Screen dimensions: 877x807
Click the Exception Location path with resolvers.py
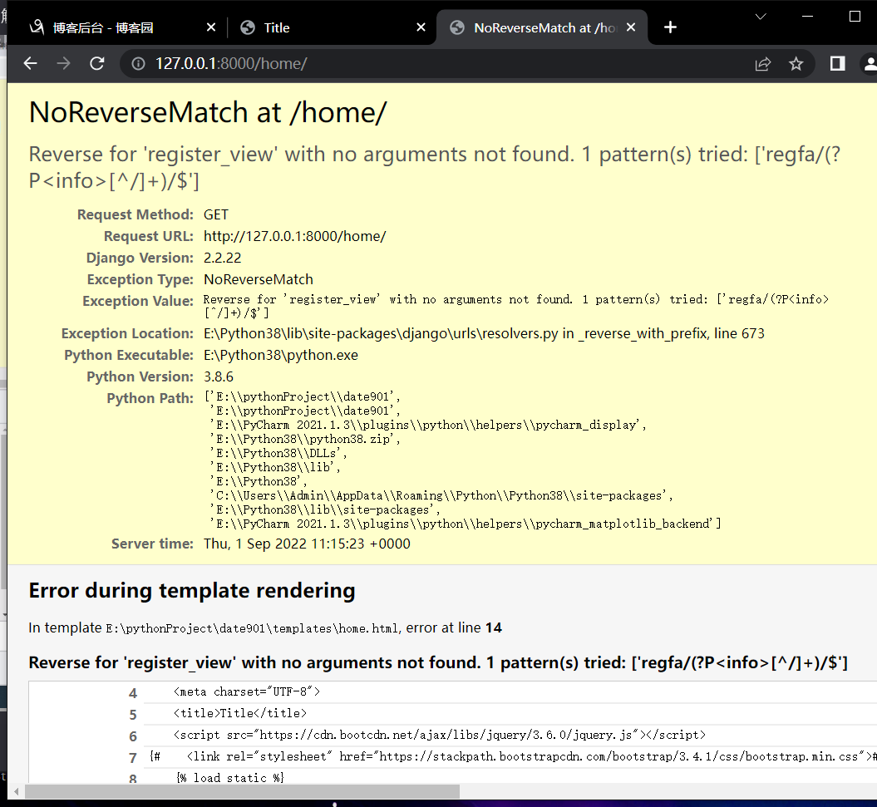(x=484, y=334)
